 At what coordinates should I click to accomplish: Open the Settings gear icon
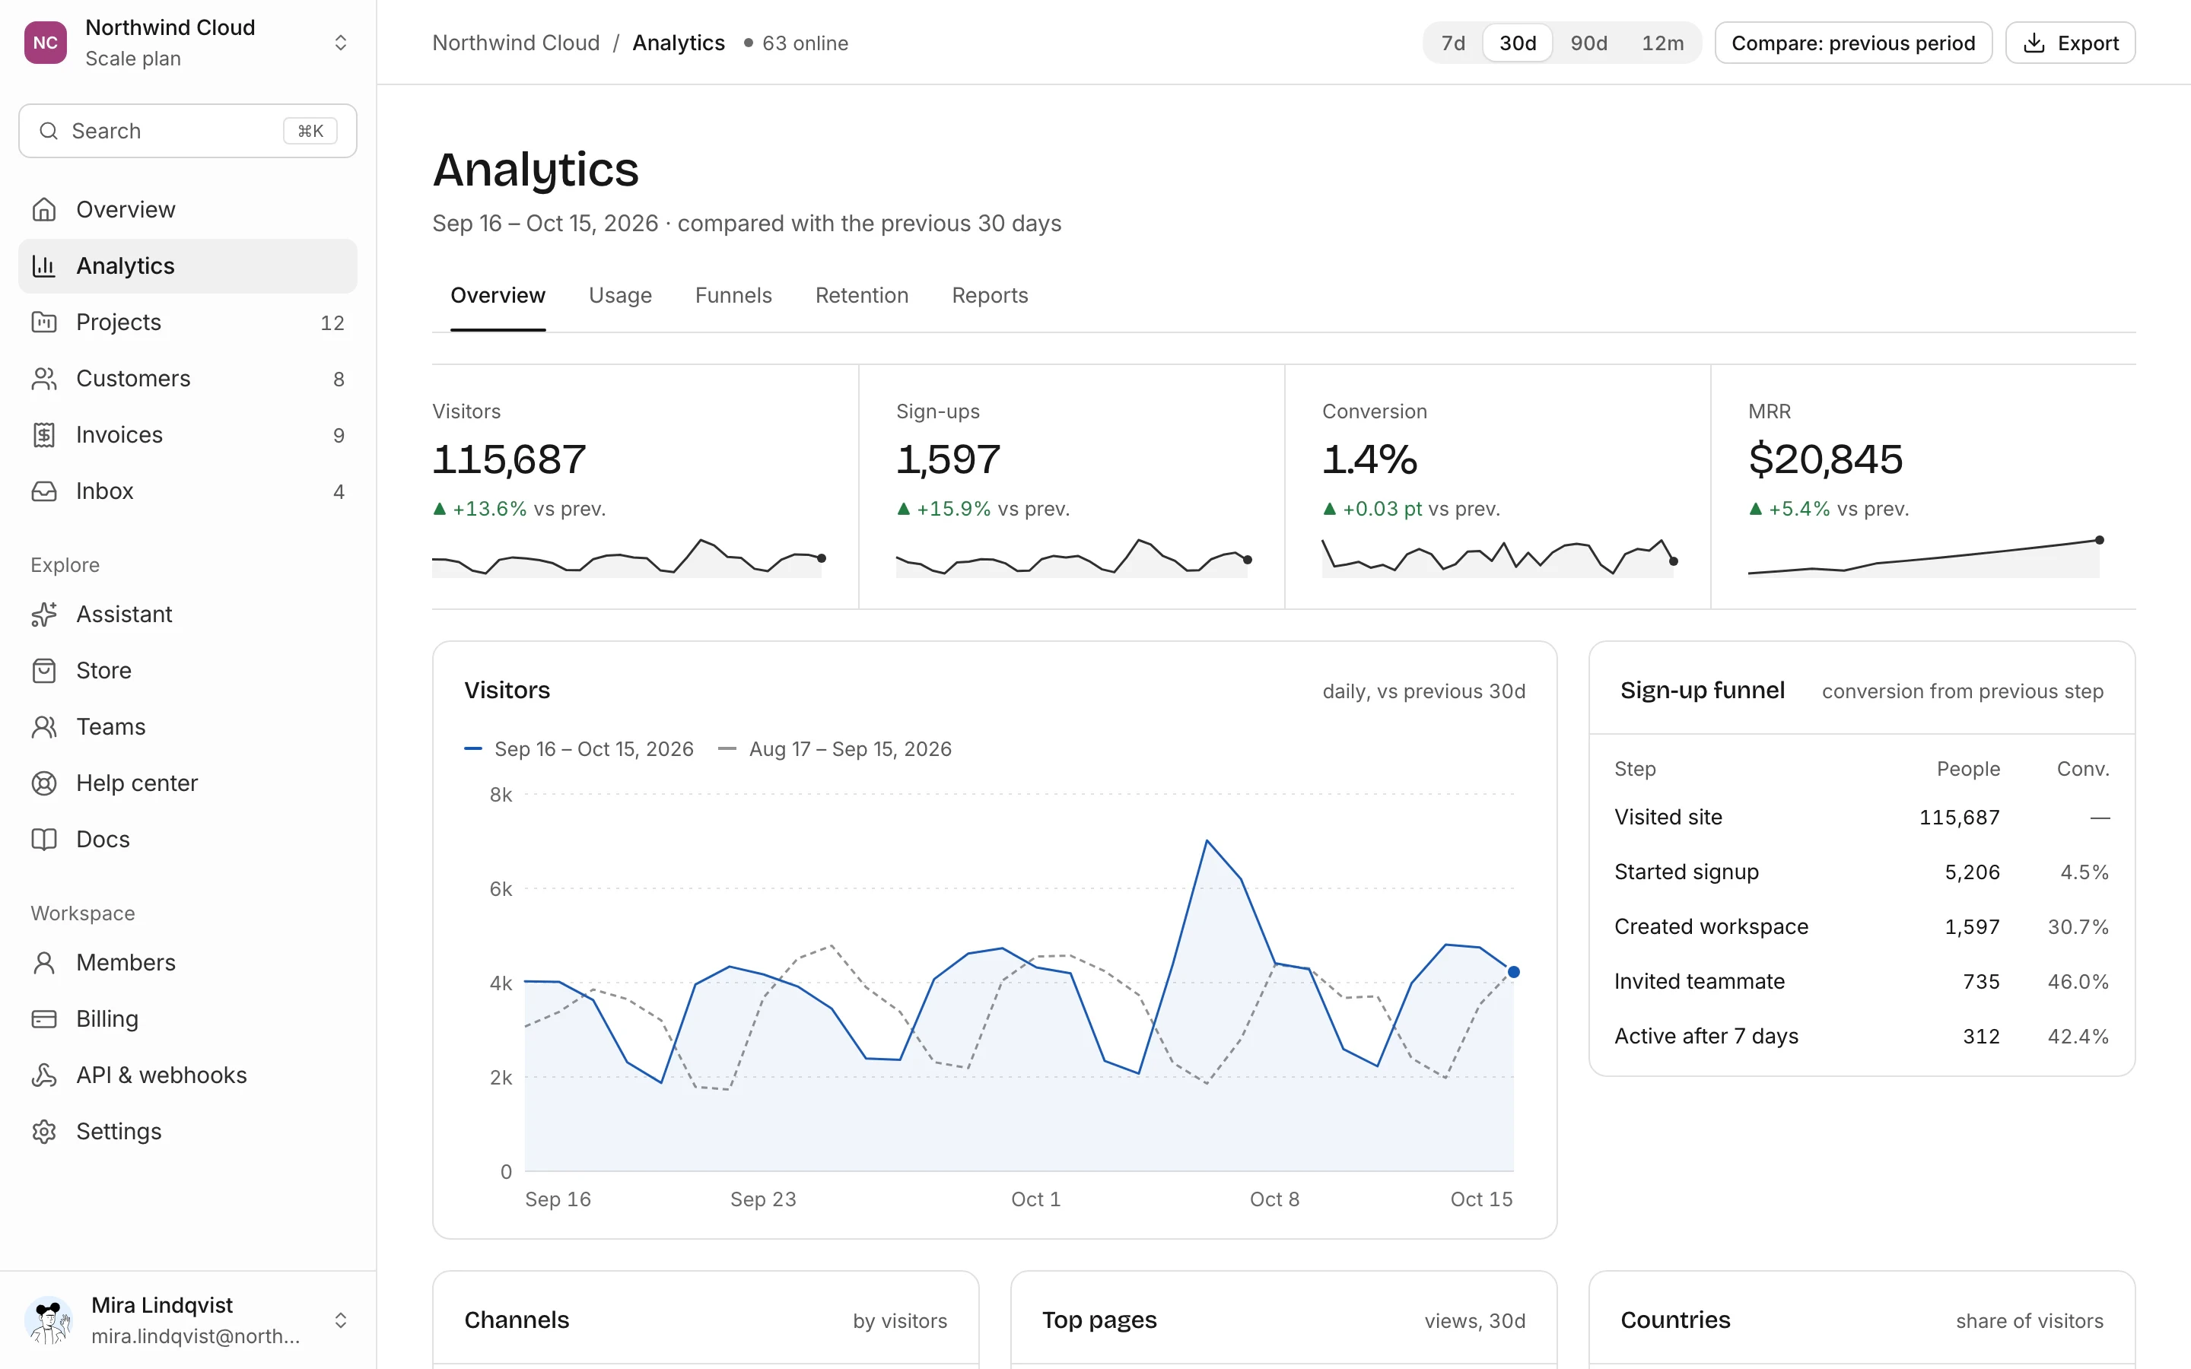click(43, 1131)
